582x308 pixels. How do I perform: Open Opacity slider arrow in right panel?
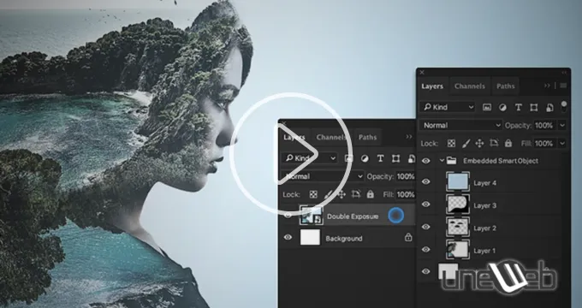click(562, 126)
